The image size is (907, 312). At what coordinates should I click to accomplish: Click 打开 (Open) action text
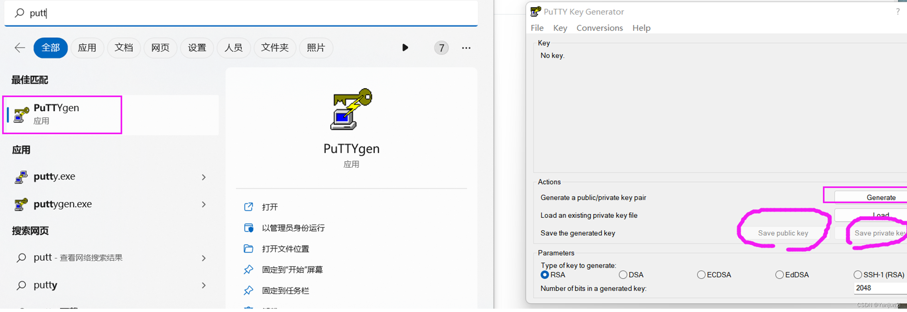click(x=270, y=207)
